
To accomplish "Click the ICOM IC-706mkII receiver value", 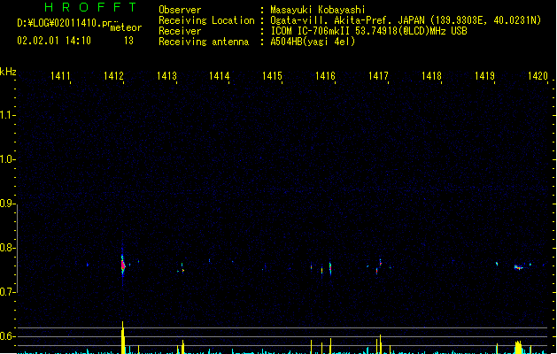I will click(x=368, y=31).
